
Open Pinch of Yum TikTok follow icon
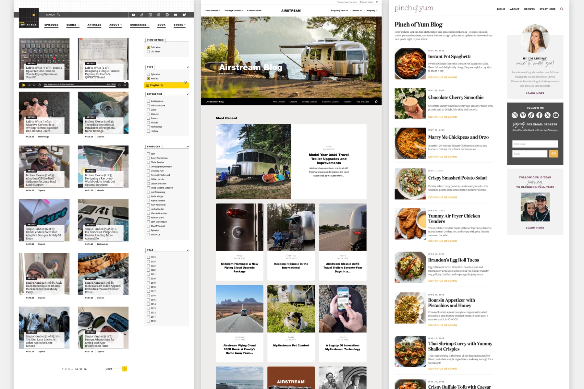(531, 115)
